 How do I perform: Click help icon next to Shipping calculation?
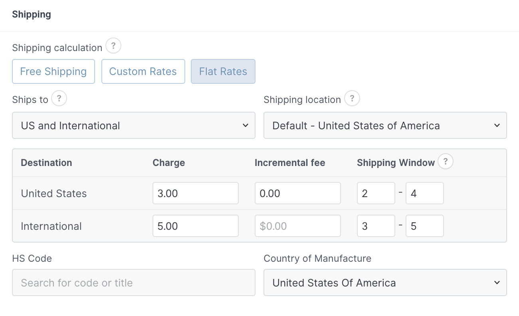tap(113, 46)
